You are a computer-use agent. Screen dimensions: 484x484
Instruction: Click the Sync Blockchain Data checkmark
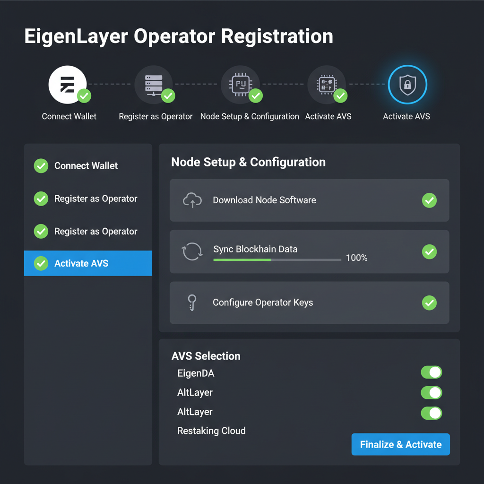click(x=429, y=252)
